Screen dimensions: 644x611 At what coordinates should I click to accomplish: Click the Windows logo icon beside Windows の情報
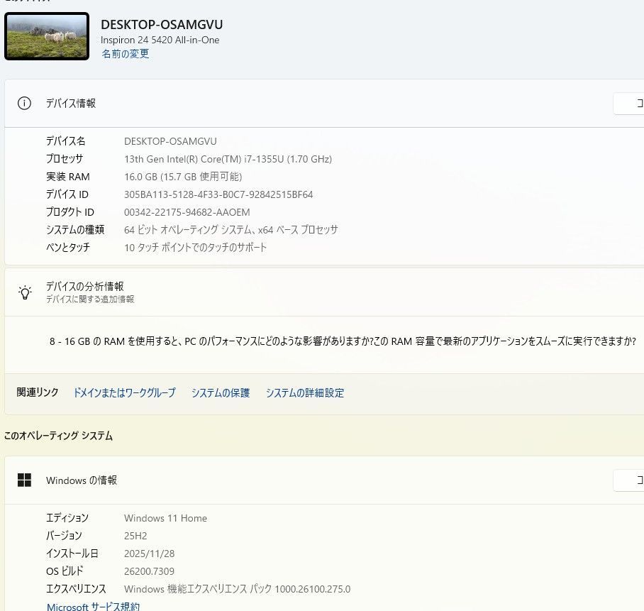coord(25,480)
